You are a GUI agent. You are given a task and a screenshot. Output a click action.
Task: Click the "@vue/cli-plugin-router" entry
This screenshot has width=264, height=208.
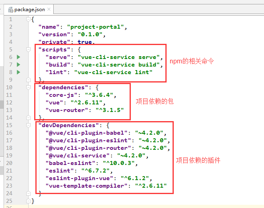(88, 148)
